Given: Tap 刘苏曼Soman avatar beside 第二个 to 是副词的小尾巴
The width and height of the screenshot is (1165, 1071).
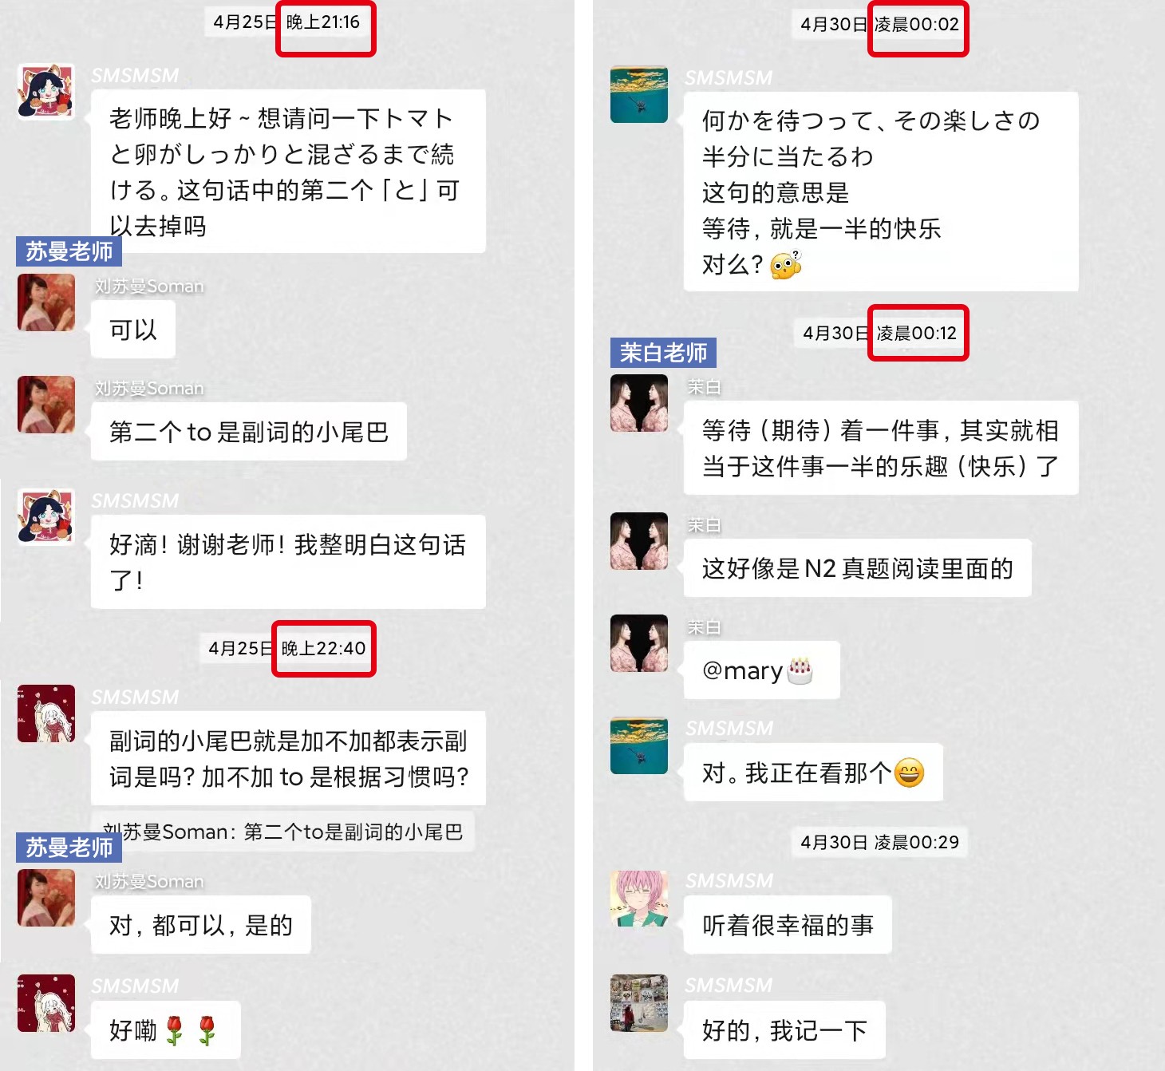Looking at the screenshot, I should click(46, 405).
